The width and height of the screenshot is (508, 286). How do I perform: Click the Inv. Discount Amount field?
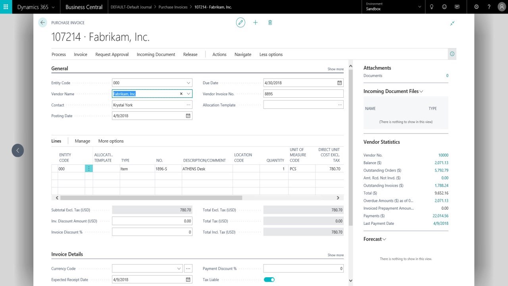pos(152,221)
